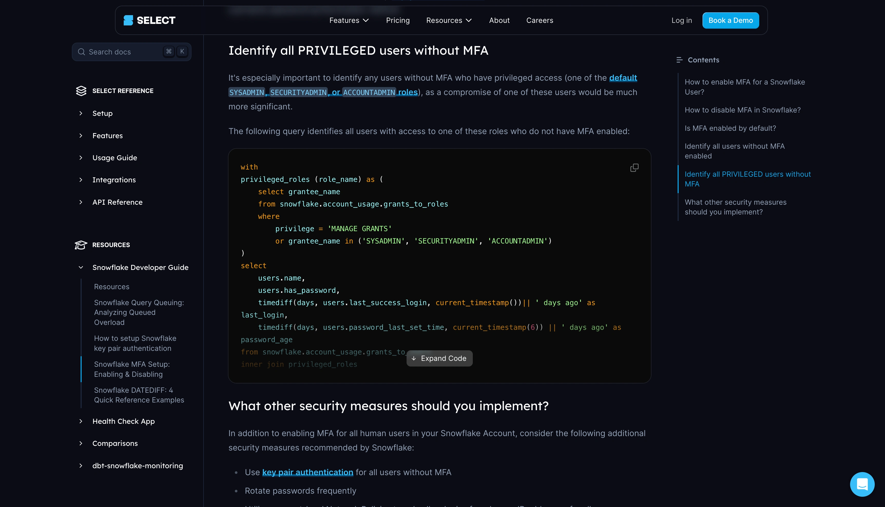Image resolution: width=885 pixels, height=507 pixels.
Task: Click the Book a Demo button
Action: (x=730, y=20)
